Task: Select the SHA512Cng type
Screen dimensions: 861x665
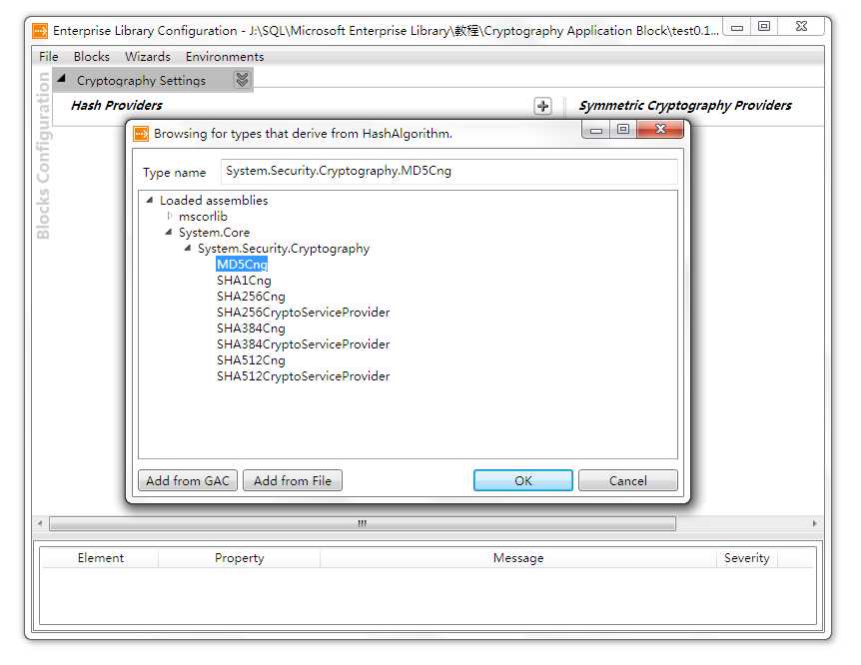Action: [251, 359]
